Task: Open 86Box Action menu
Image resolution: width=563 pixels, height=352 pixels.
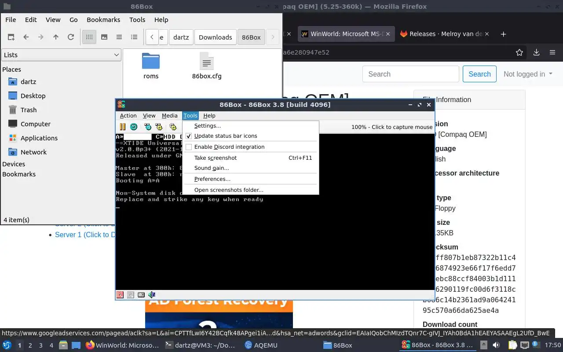Action: tap(128, 116)
